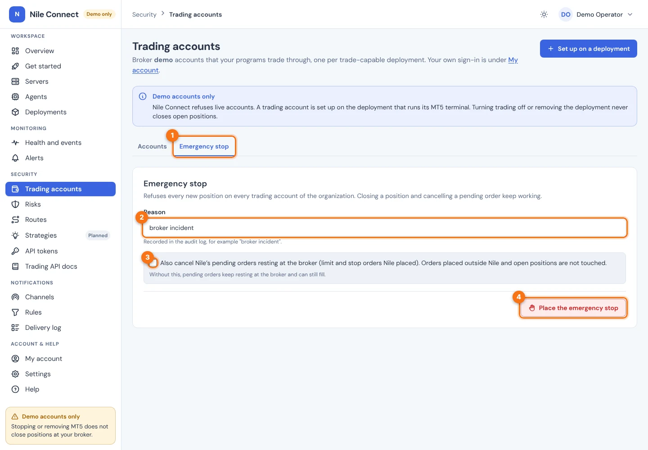Click the Delivery log list icon
This screenshot has width=648, height=450.
coord(15,328)
